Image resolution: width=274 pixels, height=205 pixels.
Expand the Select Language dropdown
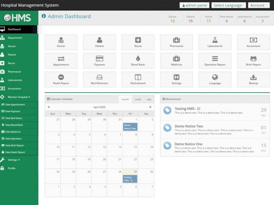[x=229, y=5]
